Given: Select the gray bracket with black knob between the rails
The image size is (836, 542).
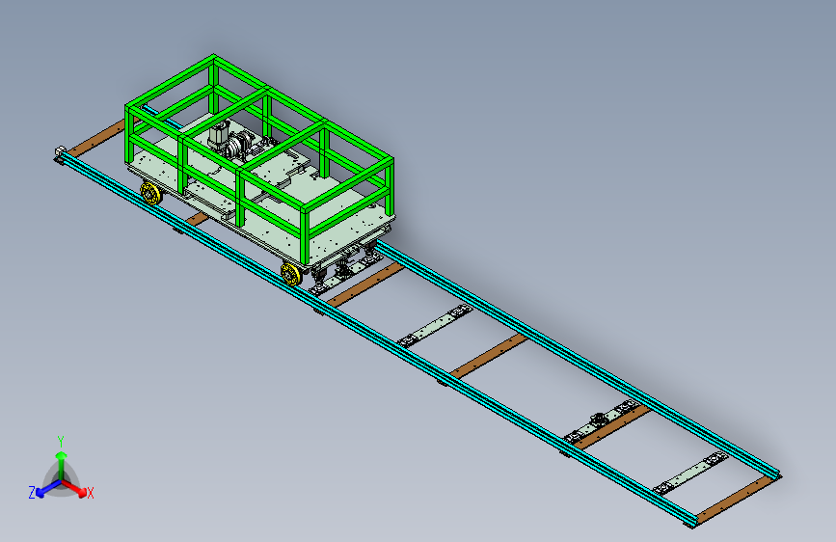Looking at the screenshot, I should tap(601, 421).
